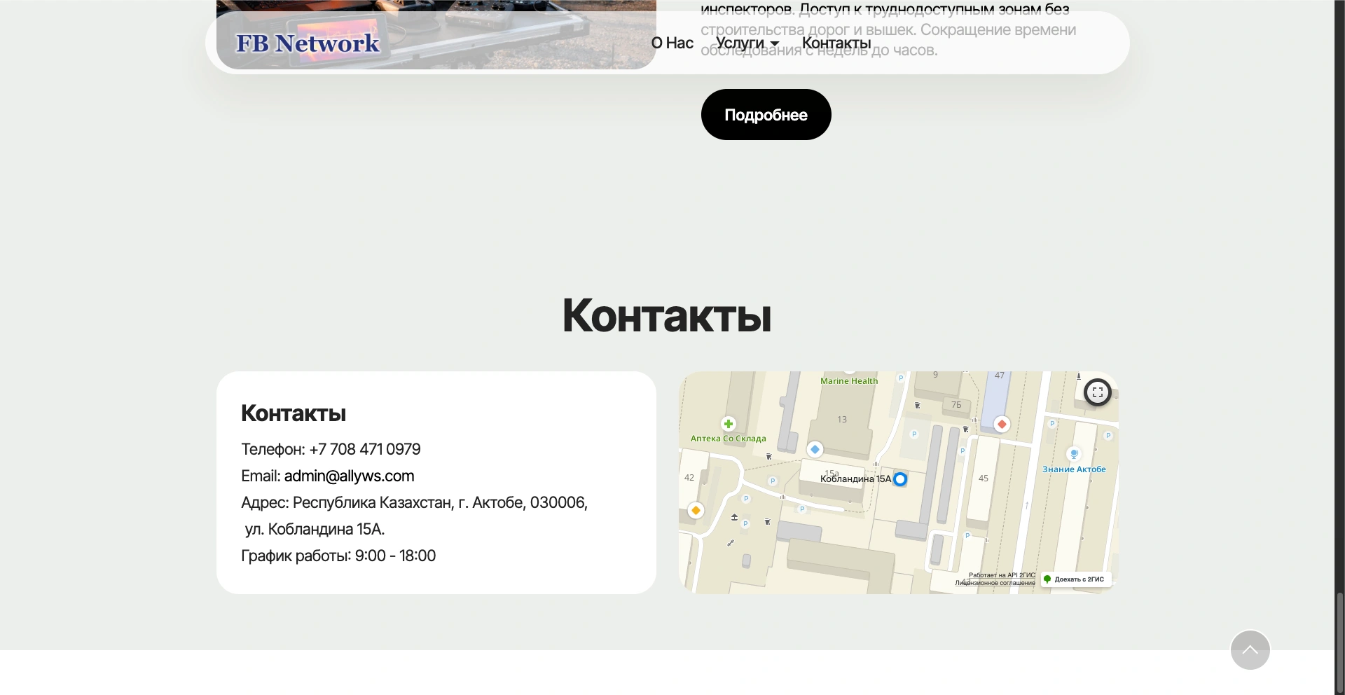The width and height of the screenshot is (1345, 695).
Task: Click building number 45 on the map
Action: pyautogui.click(x=984, y=479)
